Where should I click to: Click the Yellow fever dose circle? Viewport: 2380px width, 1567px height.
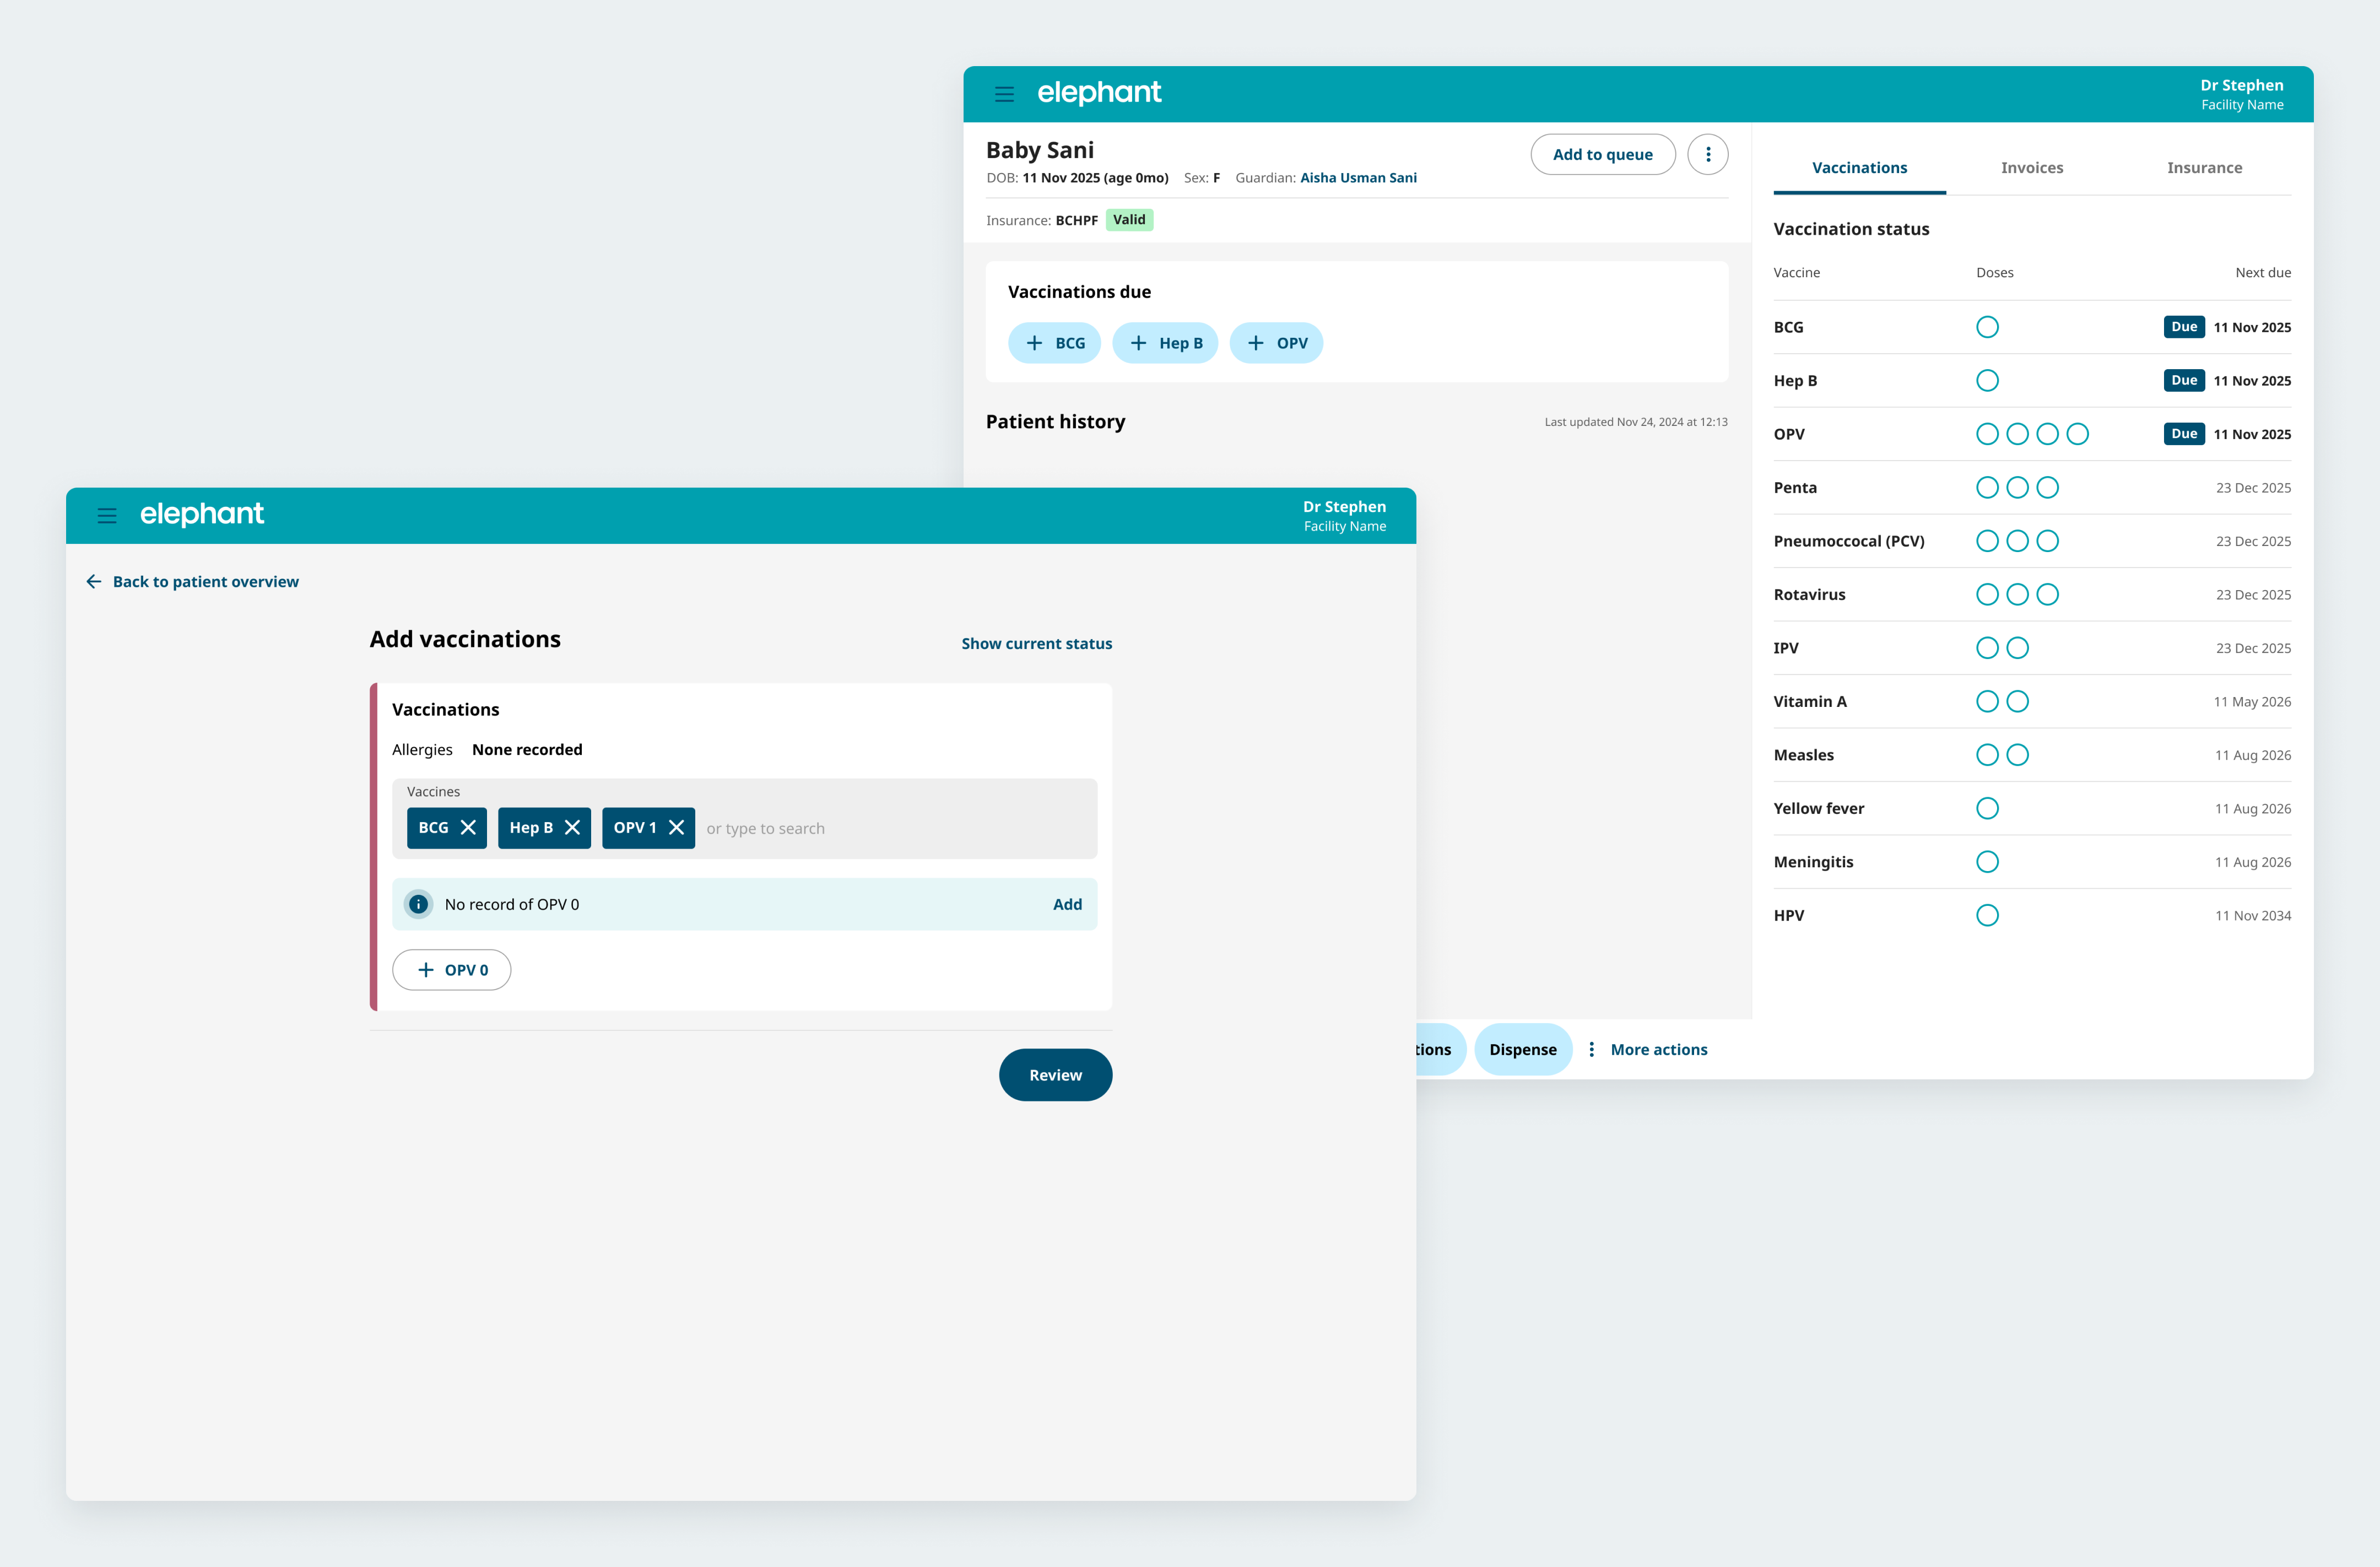(x=1987, y=808)
